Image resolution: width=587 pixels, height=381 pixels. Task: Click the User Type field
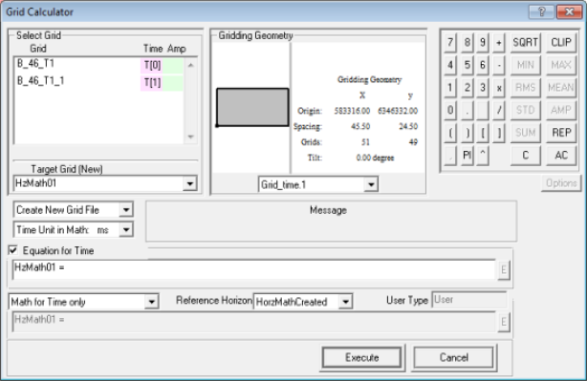tap(469, 300)
